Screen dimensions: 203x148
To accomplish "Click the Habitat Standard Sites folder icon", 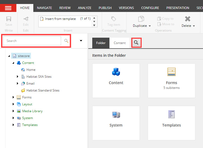I will click(23, 90).
